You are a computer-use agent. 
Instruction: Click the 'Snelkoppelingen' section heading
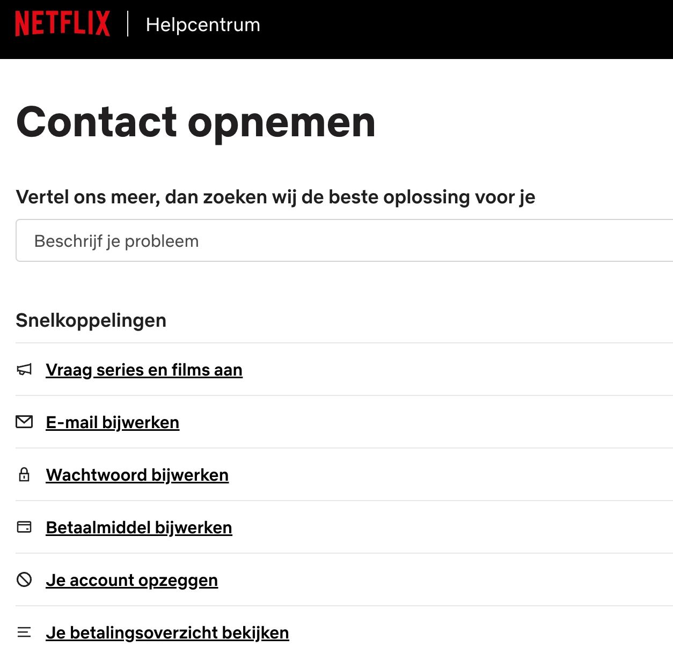point(91,320)
